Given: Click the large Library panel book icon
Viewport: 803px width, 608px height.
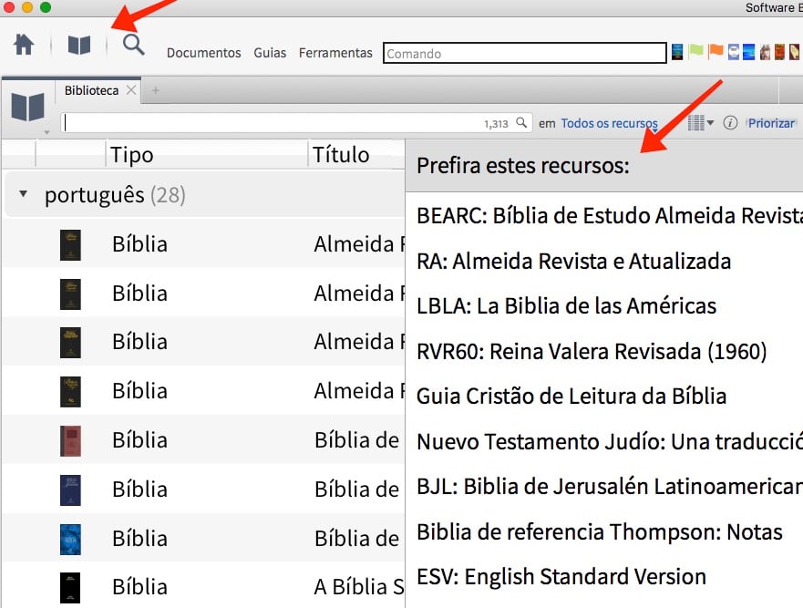Looking at the screenshot, I should point(27,107).
